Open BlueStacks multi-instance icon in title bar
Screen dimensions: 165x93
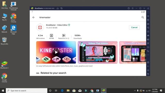point(62,8)
